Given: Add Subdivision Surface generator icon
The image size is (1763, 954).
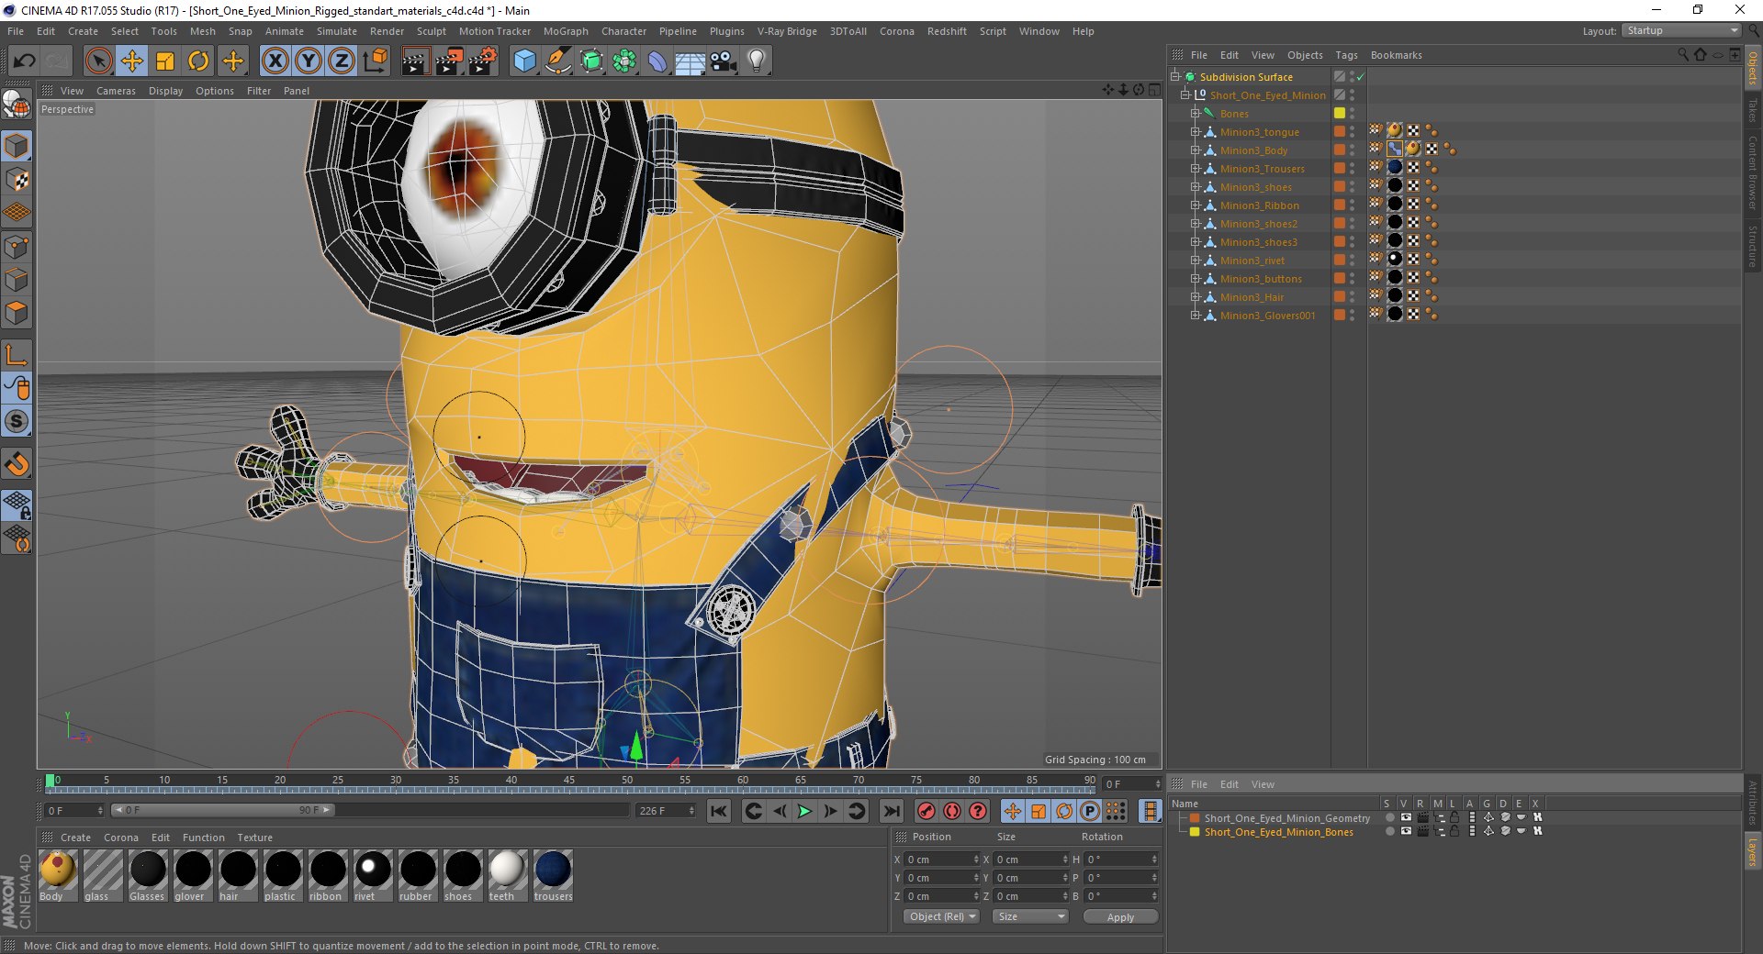Looking at the screenshot, I should pos(591,61).
